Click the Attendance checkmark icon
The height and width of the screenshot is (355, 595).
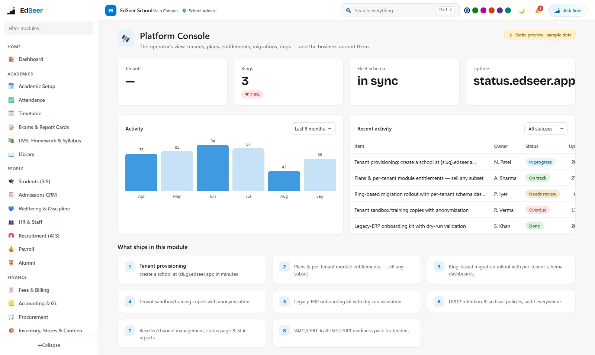click(11, 100)
